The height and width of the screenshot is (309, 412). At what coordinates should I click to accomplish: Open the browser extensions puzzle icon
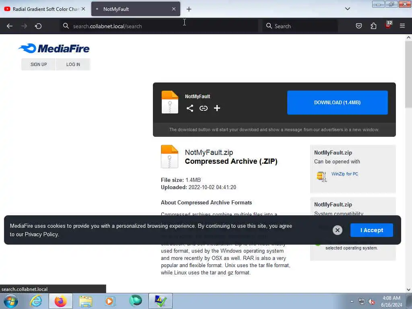373,26
